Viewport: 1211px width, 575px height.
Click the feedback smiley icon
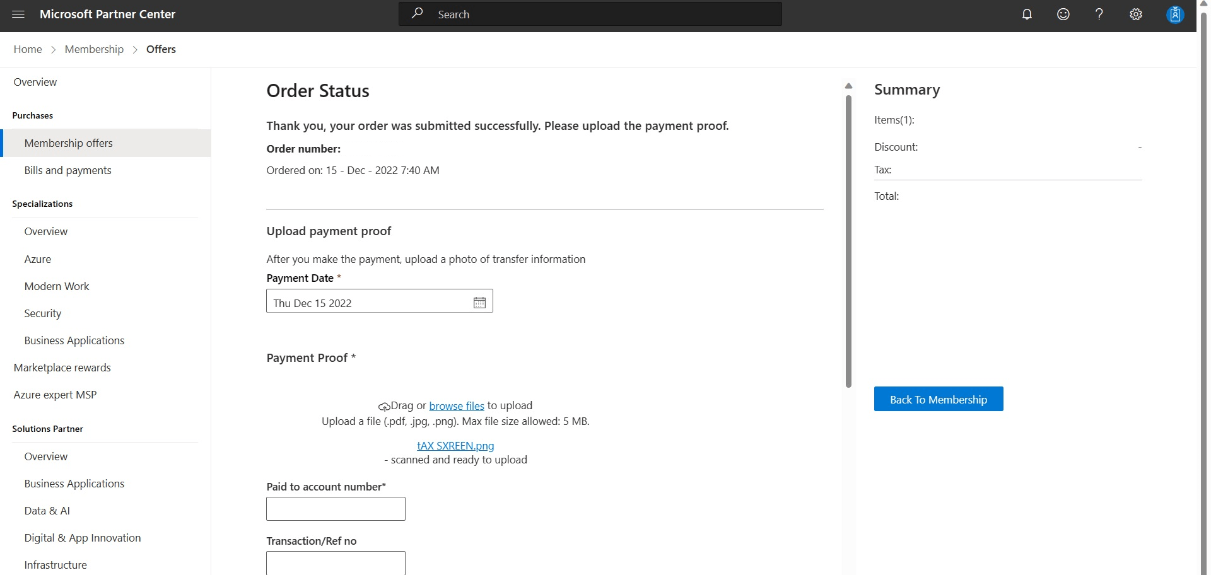[x=1063, y=14]
